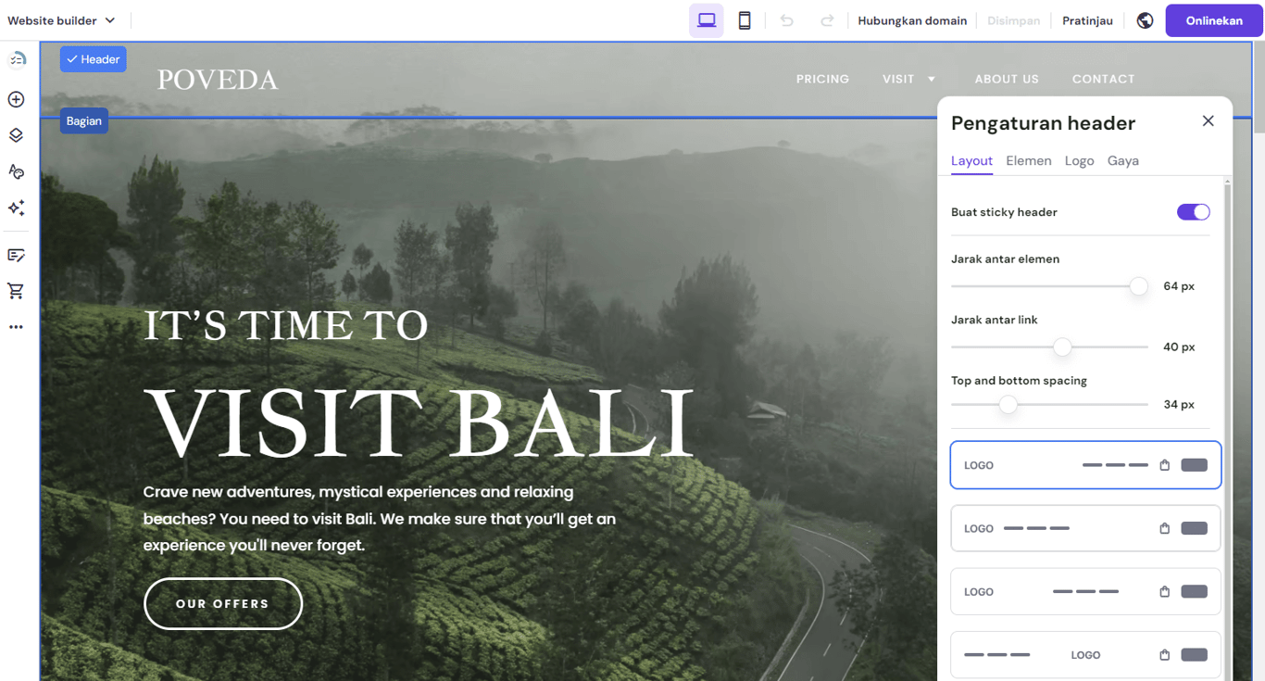Expand the Website builder dropdown
1265x681 pixels.
pyautogui.click(x=61, y=19)
